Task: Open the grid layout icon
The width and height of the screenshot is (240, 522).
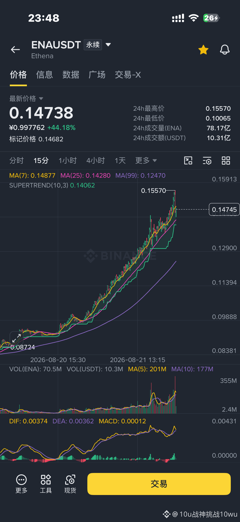Action: coord(226,160)
